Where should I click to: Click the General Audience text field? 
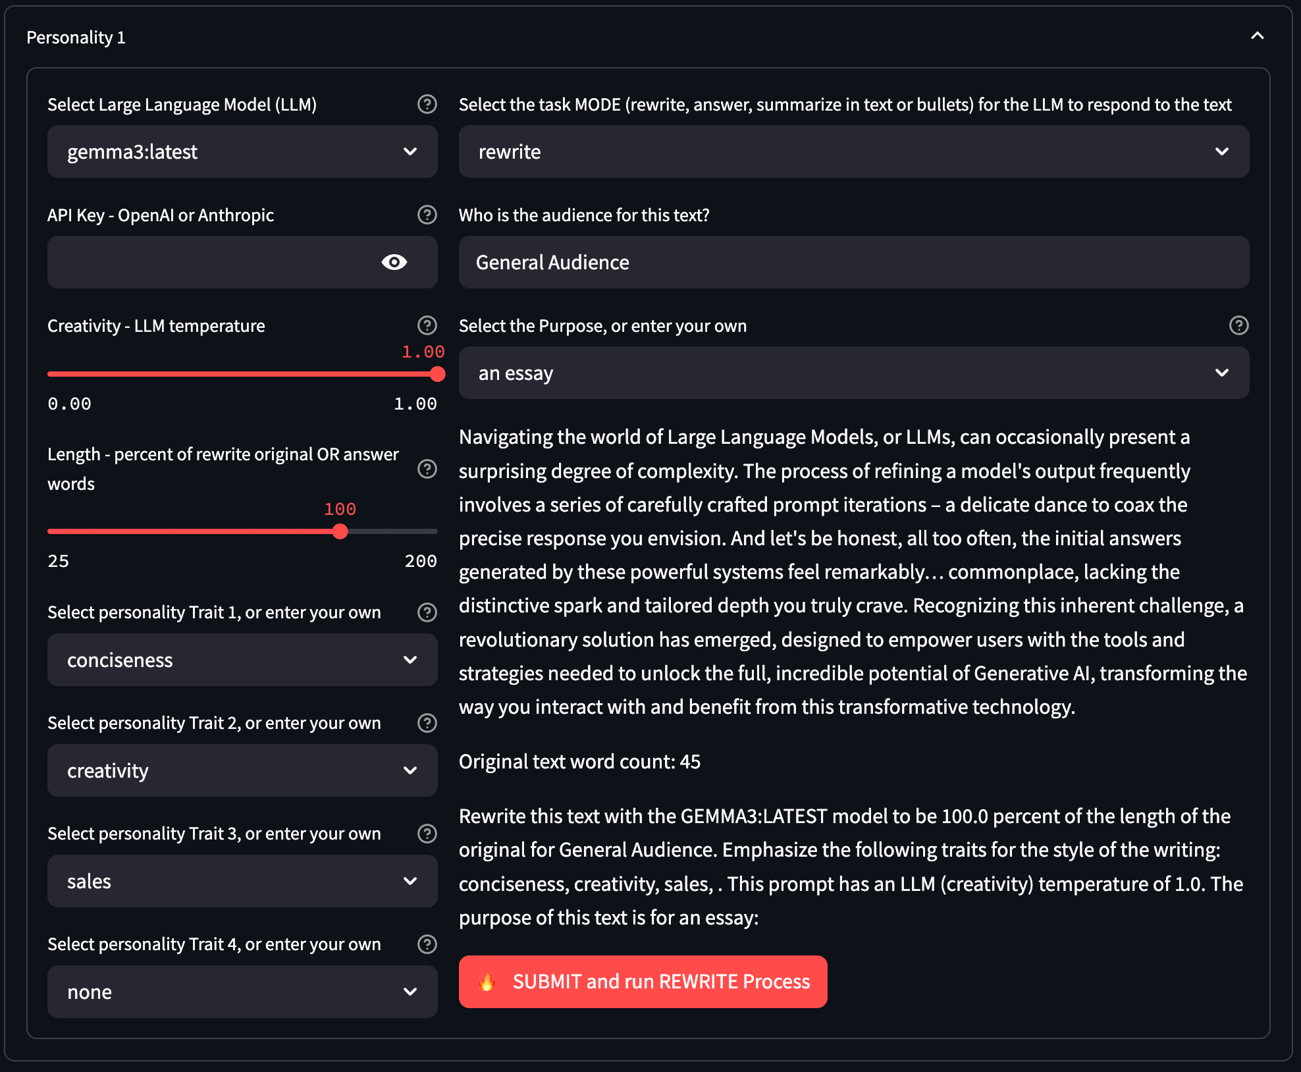tap(853, 262)
